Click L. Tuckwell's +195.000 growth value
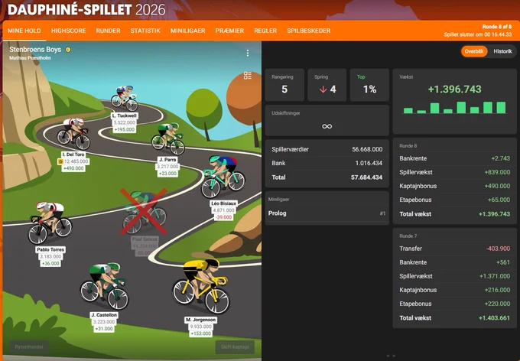This screenshot has width=520, height=361. pos(124,129)
